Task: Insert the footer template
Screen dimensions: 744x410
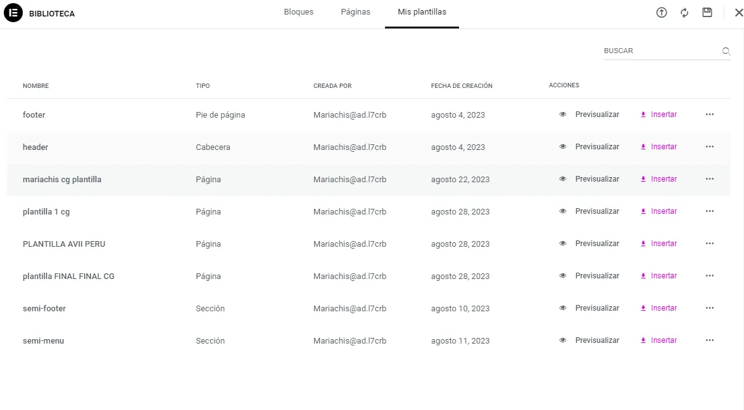Action: point(659,115)
